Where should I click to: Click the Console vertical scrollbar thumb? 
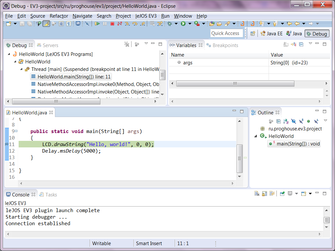pyautogui.click(x=326, y=220)
